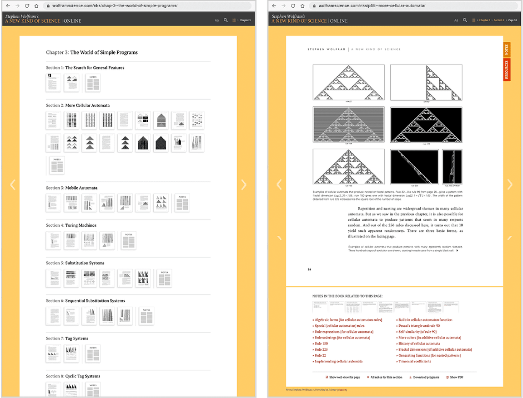Screen dimensions: 523x398
Task: Click 'Show web view for page'
Action: click(344, 377)
